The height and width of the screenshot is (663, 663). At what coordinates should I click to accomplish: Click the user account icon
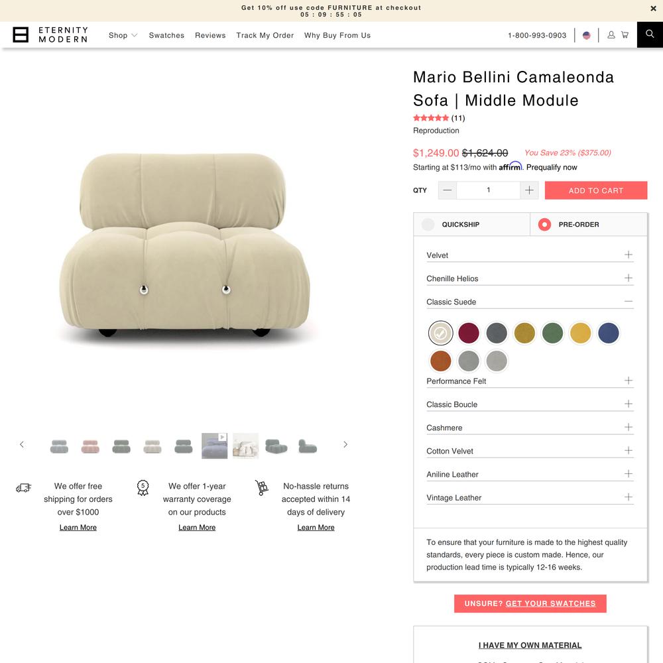(x=611, y=35)
